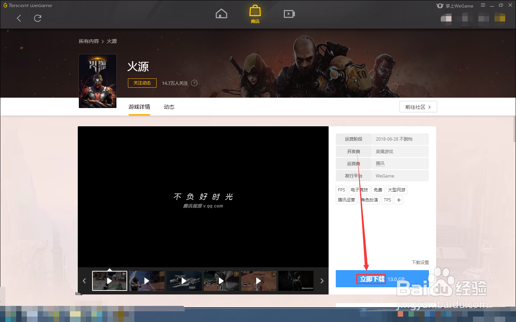Add a tag with the plus icon
Screen dimensions: 516x322
click(399, 200)
